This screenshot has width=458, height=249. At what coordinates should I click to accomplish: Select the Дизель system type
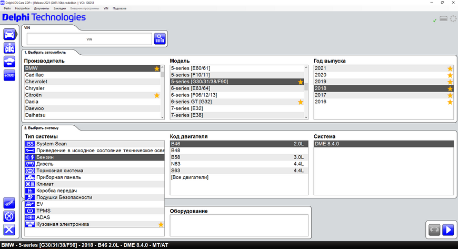click(x=94, y=164)
